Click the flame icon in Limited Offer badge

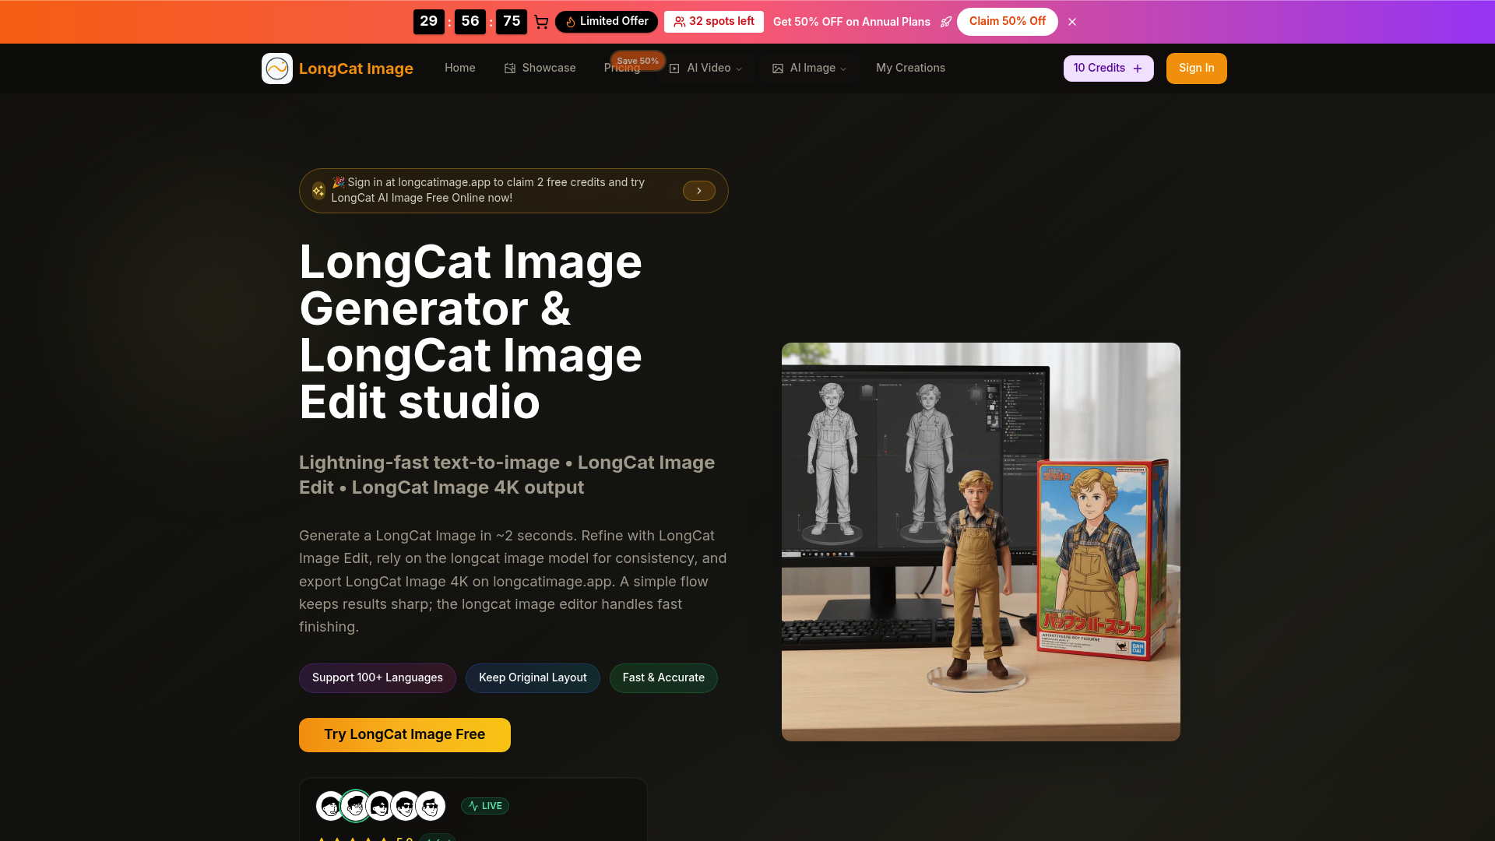pyautogui.click(x=571, y=22)
